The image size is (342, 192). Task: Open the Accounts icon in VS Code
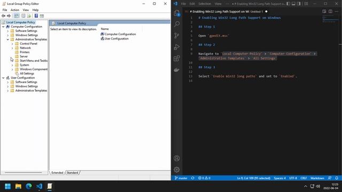click(x=177, y=158)
